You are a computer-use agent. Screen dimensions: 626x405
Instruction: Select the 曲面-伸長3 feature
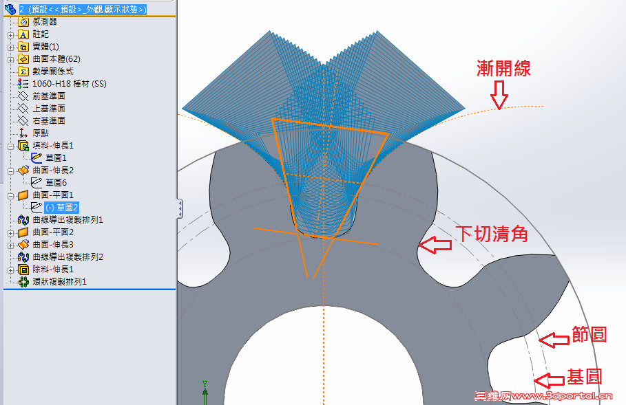(53, 244)
